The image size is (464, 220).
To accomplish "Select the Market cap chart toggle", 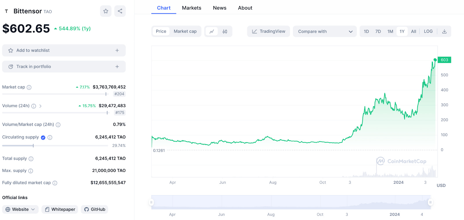I will (x=185, y=31).
